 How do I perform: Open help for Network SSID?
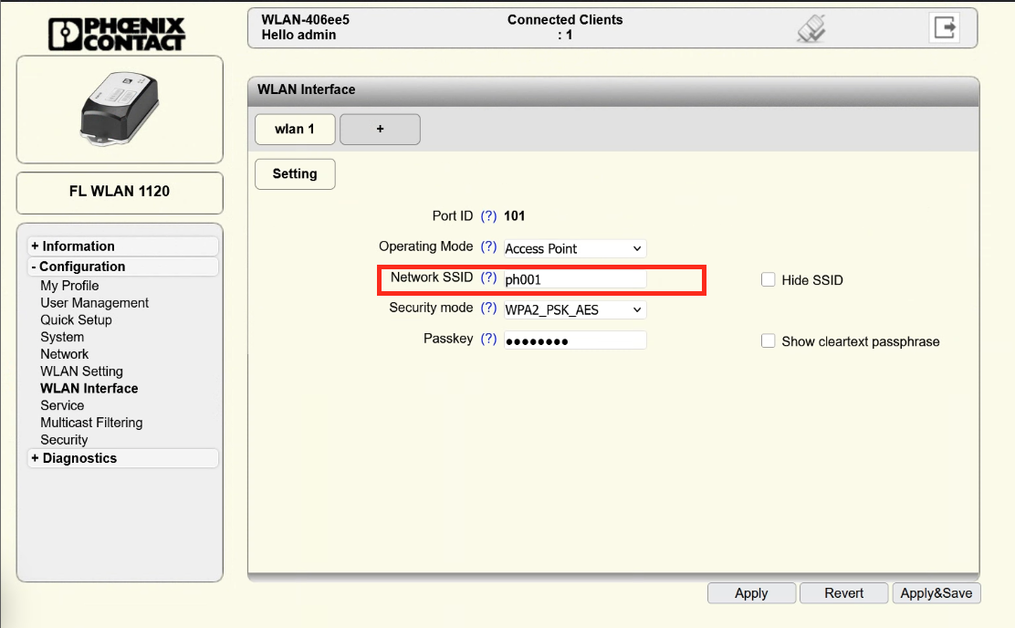tap(488, 277)
